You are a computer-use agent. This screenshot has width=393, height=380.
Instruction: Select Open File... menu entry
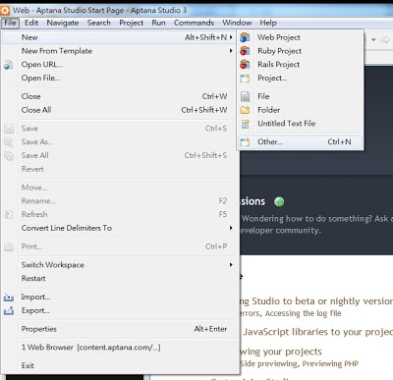119,78
